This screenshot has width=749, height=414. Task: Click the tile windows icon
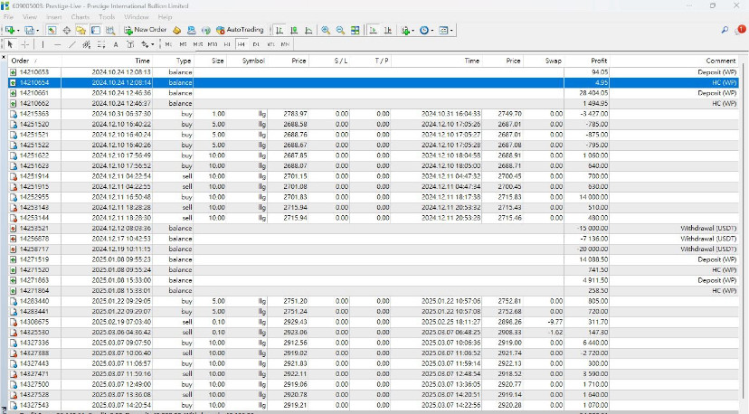pos(356,30)
